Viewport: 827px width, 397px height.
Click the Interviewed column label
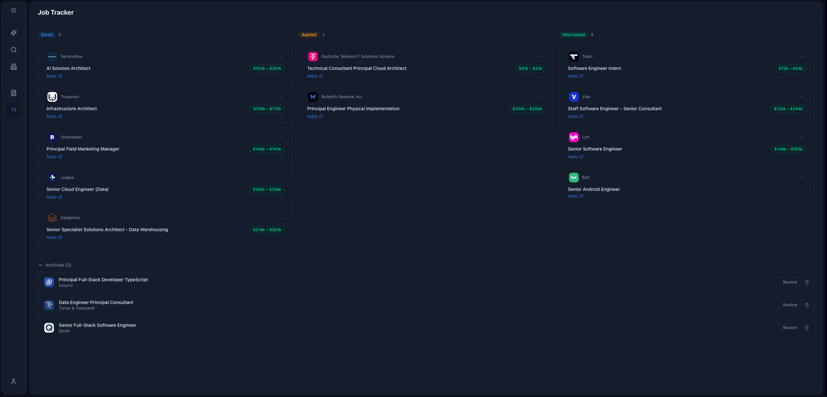573,35
